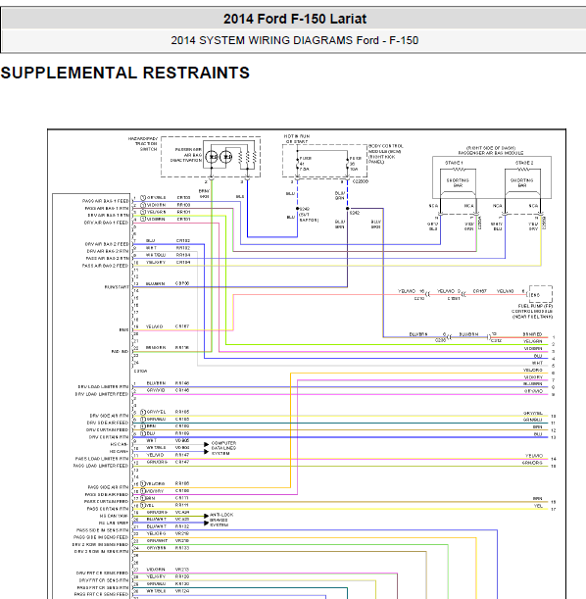Click the 'YEL/GRN' label at right edge
The width and height of the screenshot is (586, 599).
click(x=532, y=341)
